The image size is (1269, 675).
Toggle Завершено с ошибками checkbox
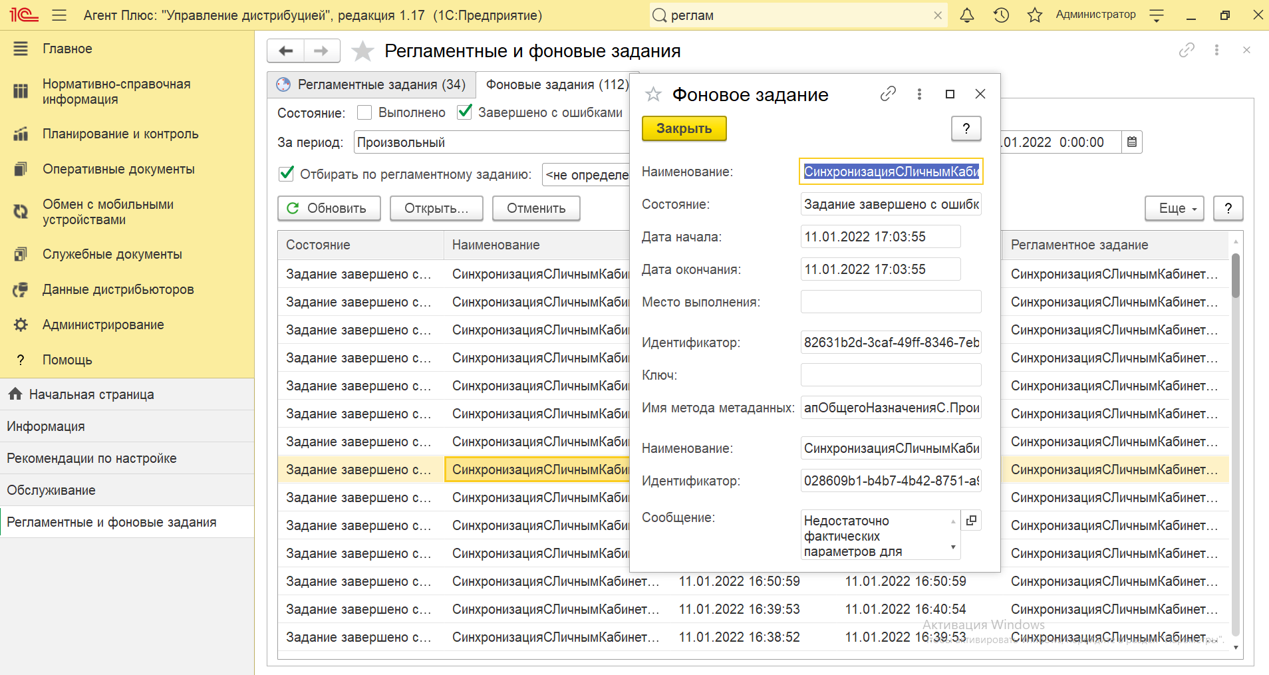[x=464, y=112]
